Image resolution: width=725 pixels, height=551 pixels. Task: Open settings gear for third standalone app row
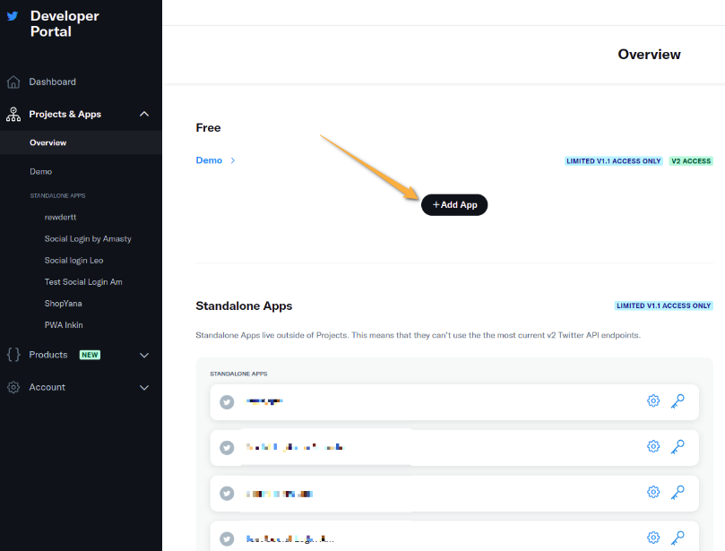tap(653, 492)
